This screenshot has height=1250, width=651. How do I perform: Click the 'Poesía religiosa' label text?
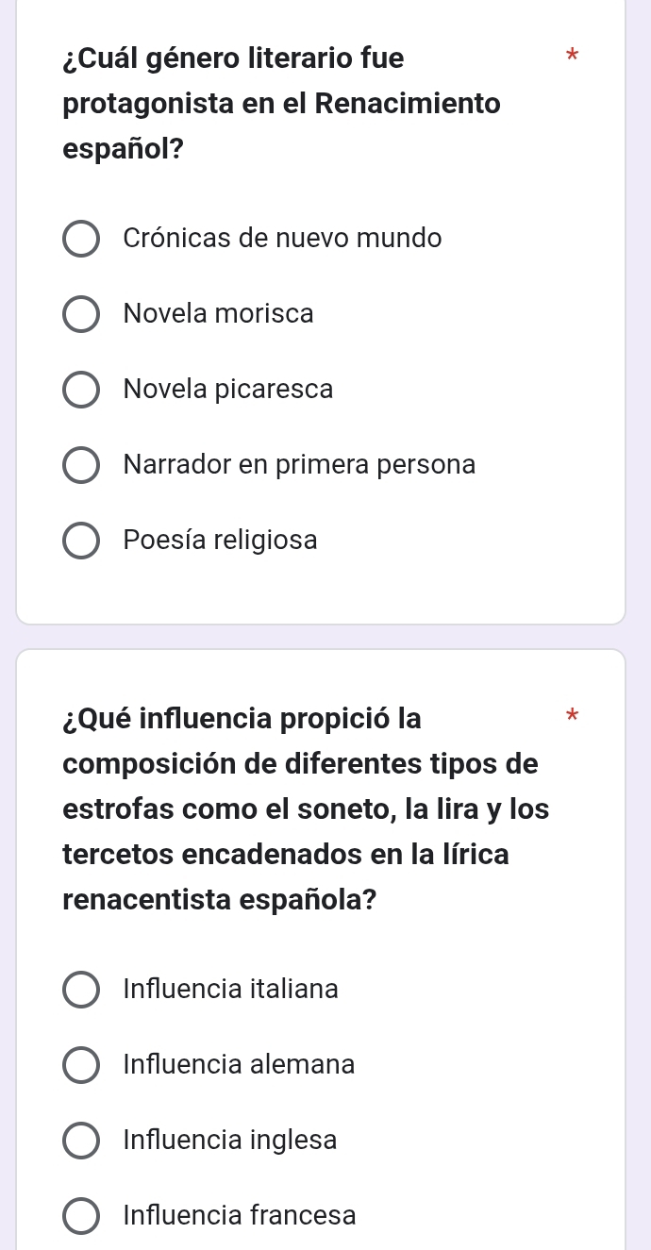pos(221,540)
